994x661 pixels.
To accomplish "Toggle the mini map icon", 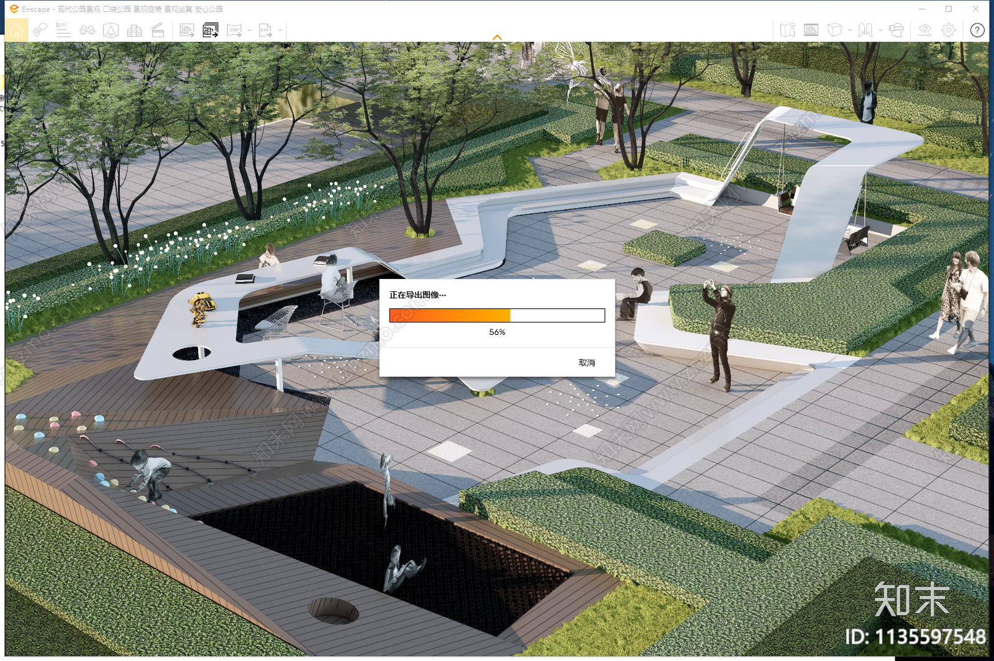I will coord(788,30).
